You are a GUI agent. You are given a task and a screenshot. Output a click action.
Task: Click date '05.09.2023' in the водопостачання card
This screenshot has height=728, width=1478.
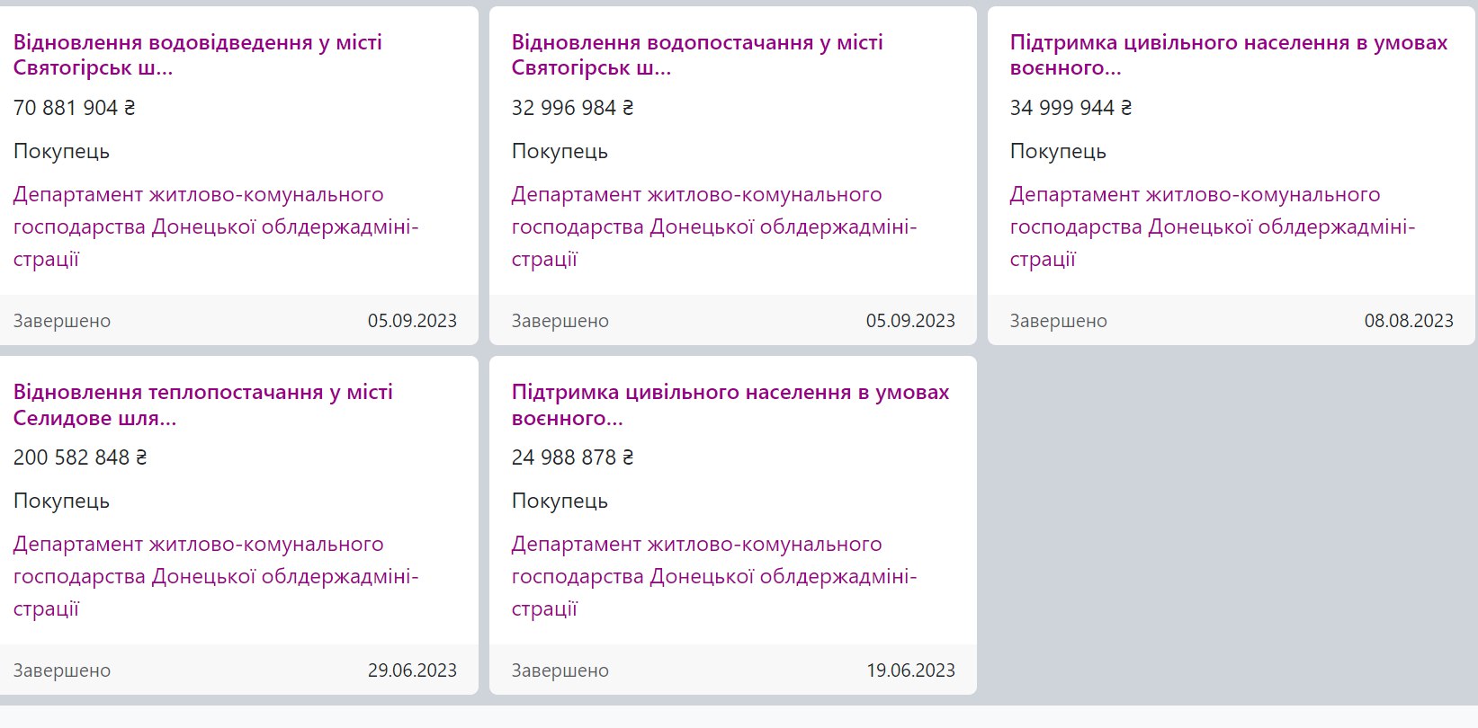click(910, 321)
